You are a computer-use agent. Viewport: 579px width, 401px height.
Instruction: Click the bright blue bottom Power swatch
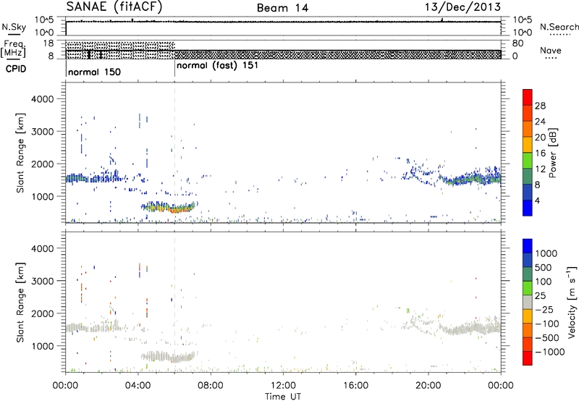pos(528,208)
